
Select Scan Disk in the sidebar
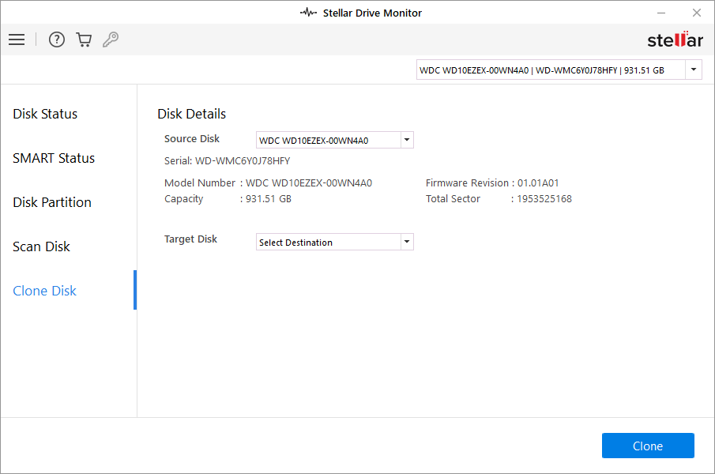pyautogui.click(x=42, y=246)
